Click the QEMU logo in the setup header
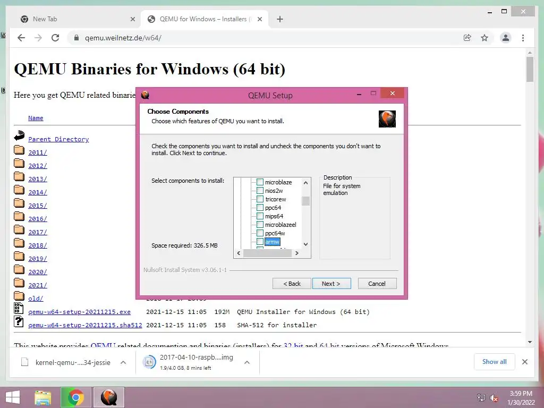Image resolution: width=544 pixels, height=408 pixels. click(387, 119)
